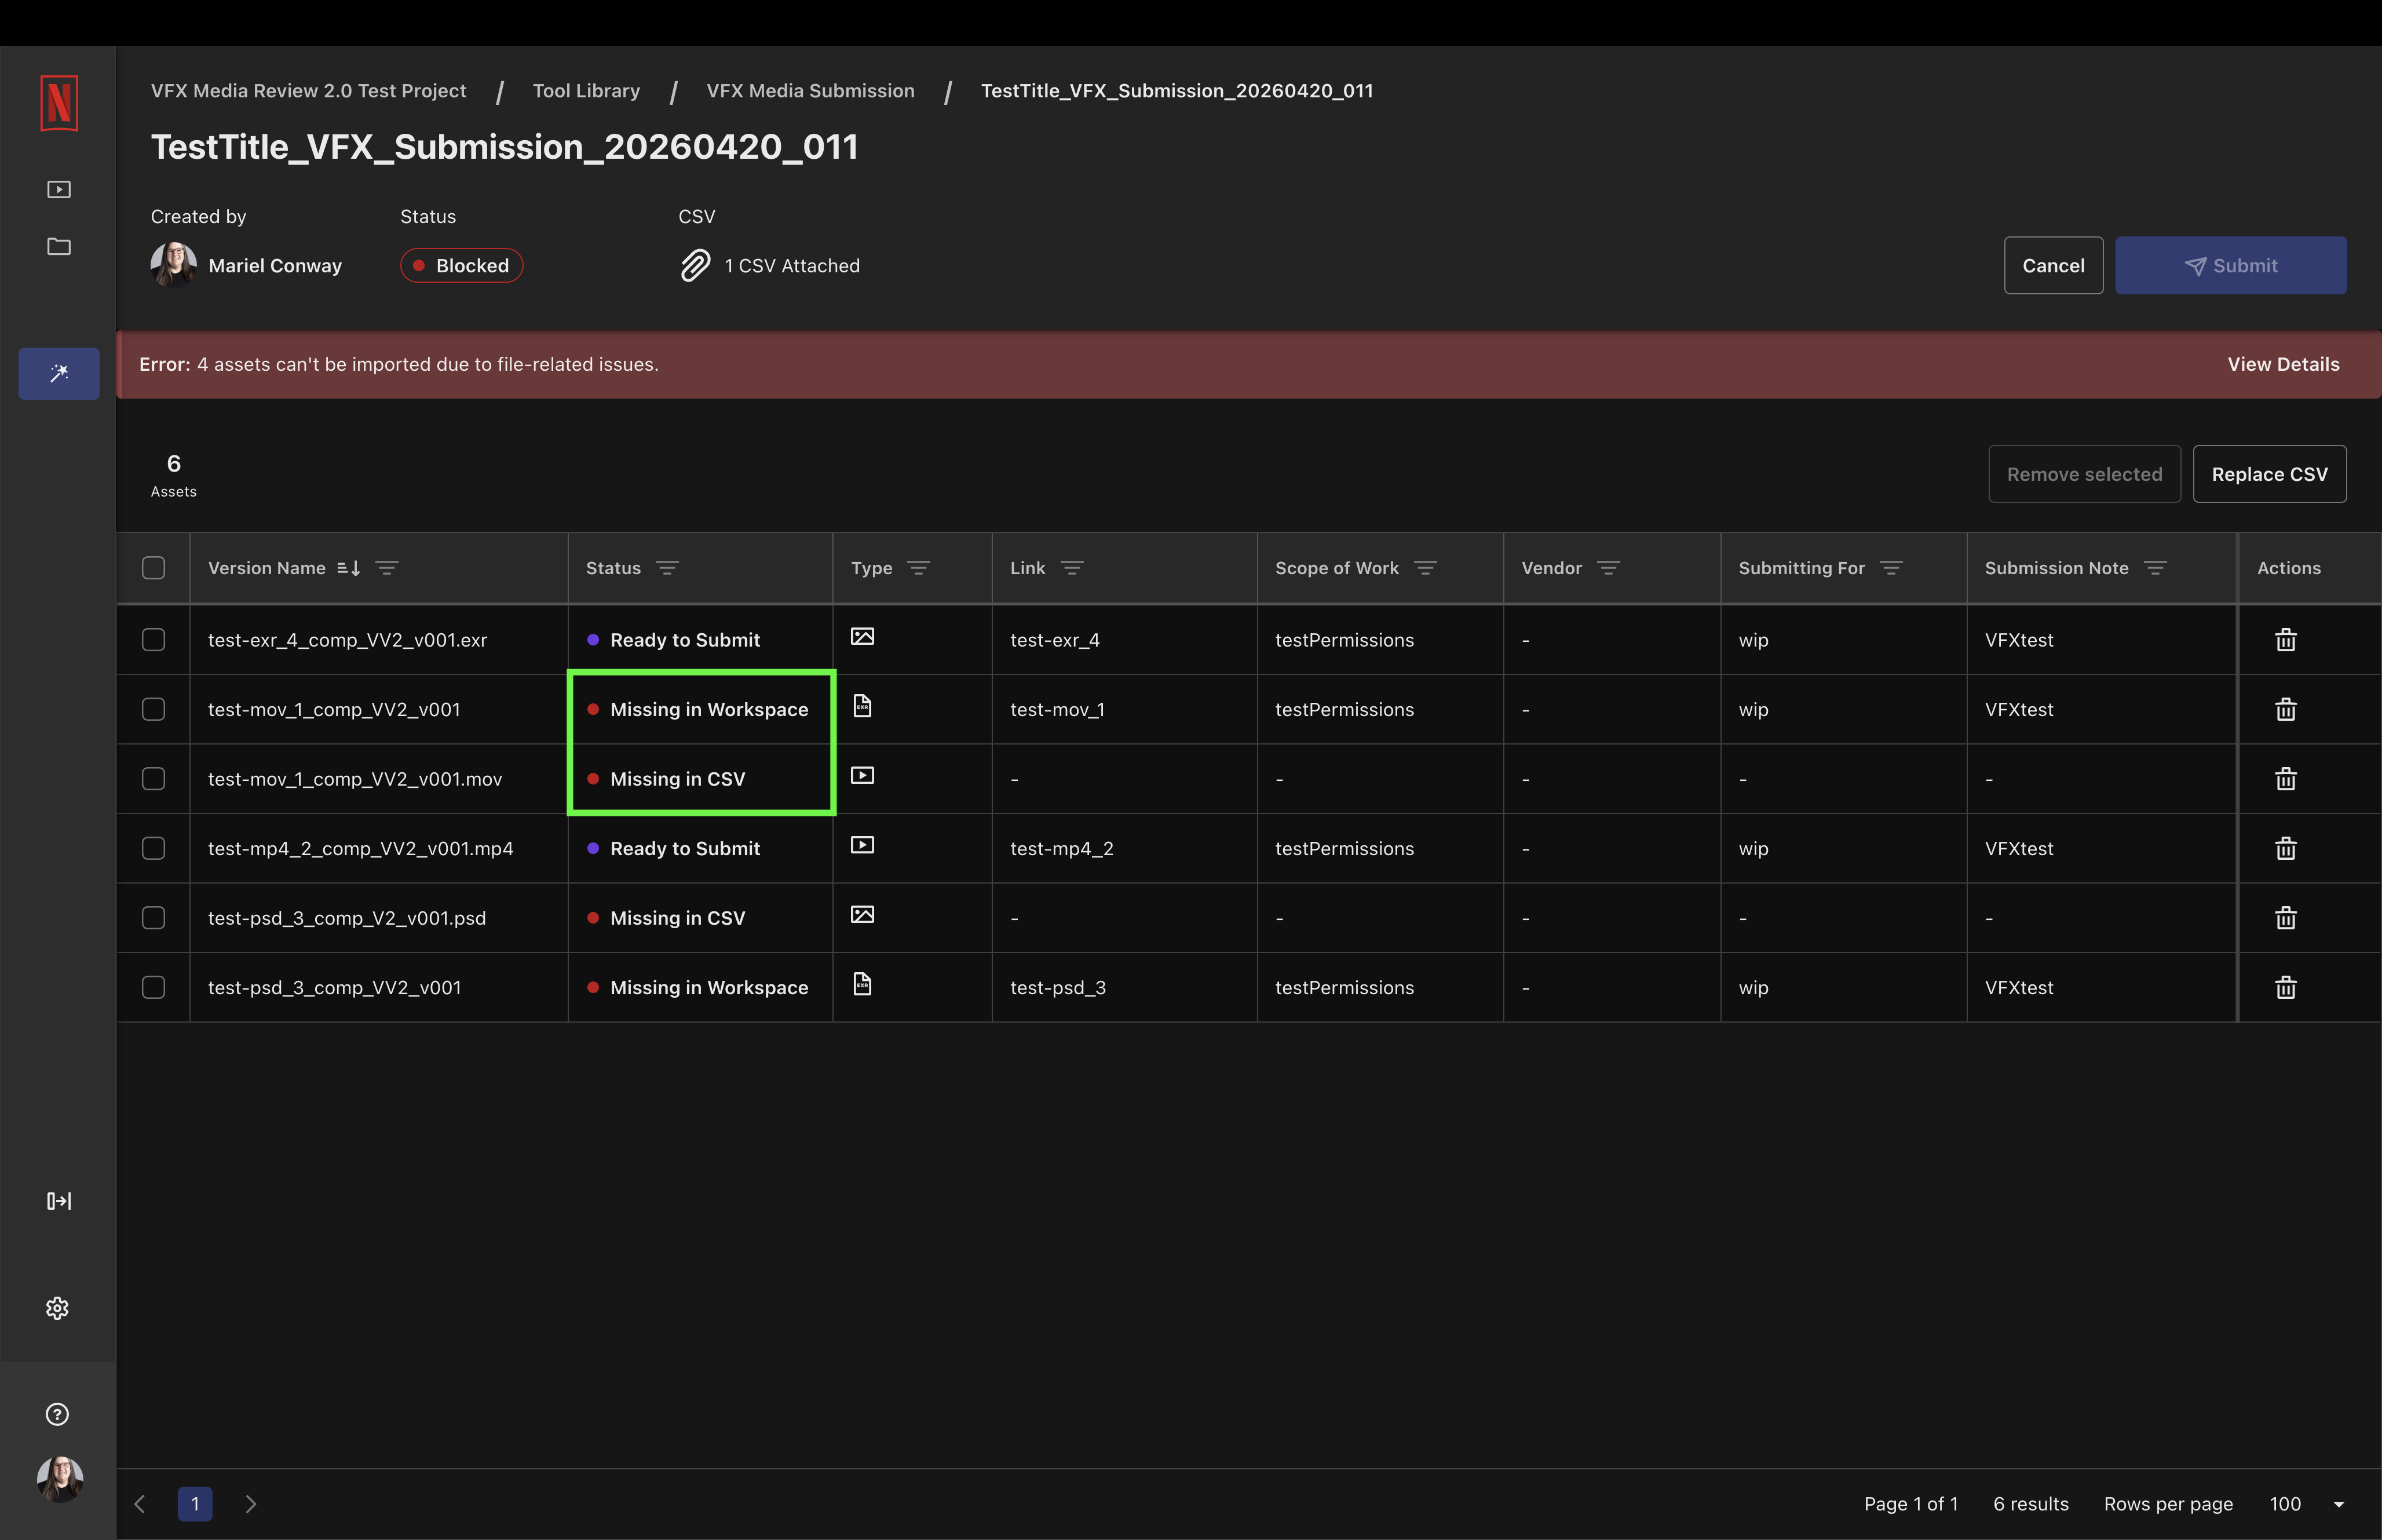Click the TestTitle_VFX_Submission_20260420_011 breadcrumb

[1177, 91]
